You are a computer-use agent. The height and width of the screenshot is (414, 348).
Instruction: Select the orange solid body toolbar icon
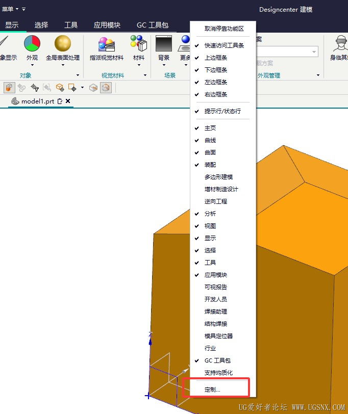click(x=9, y=87)
